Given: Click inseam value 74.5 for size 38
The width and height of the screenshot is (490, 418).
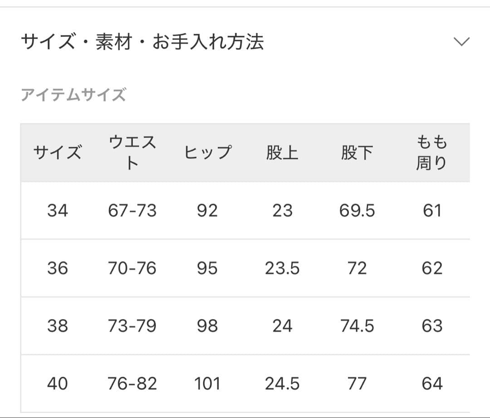Looking at the screenshot, I should point(358,326).
